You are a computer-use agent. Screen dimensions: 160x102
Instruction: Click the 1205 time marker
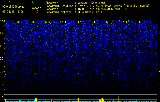pyautogui.click(x=78, y=22)
